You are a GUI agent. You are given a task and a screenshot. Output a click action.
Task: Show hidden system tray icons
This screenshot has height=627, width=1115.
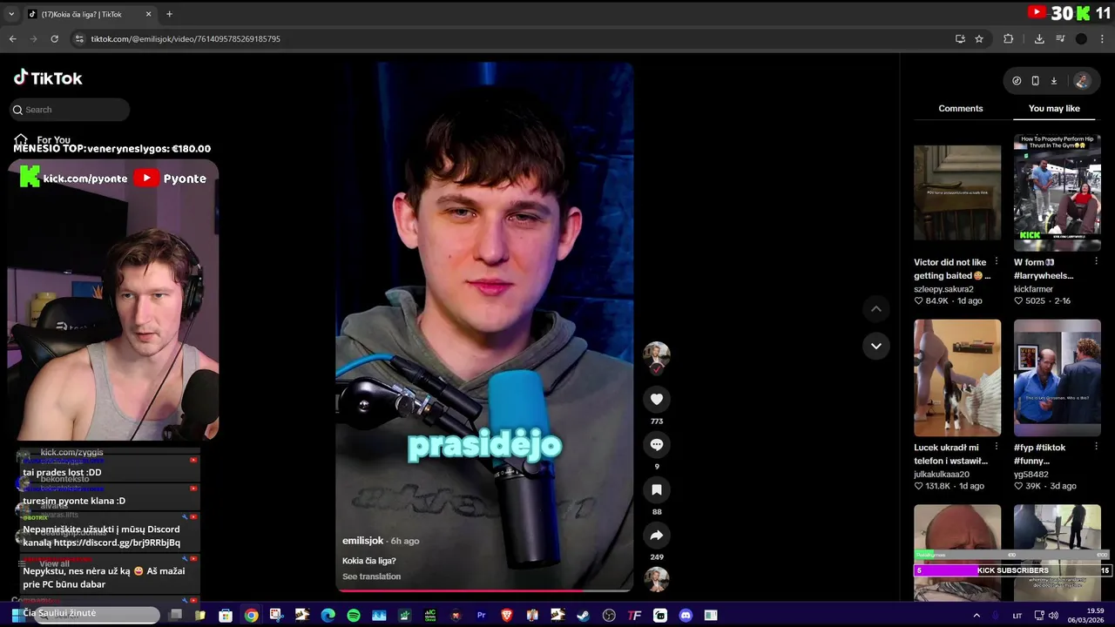pyautogui.click(x=976, y=616)
